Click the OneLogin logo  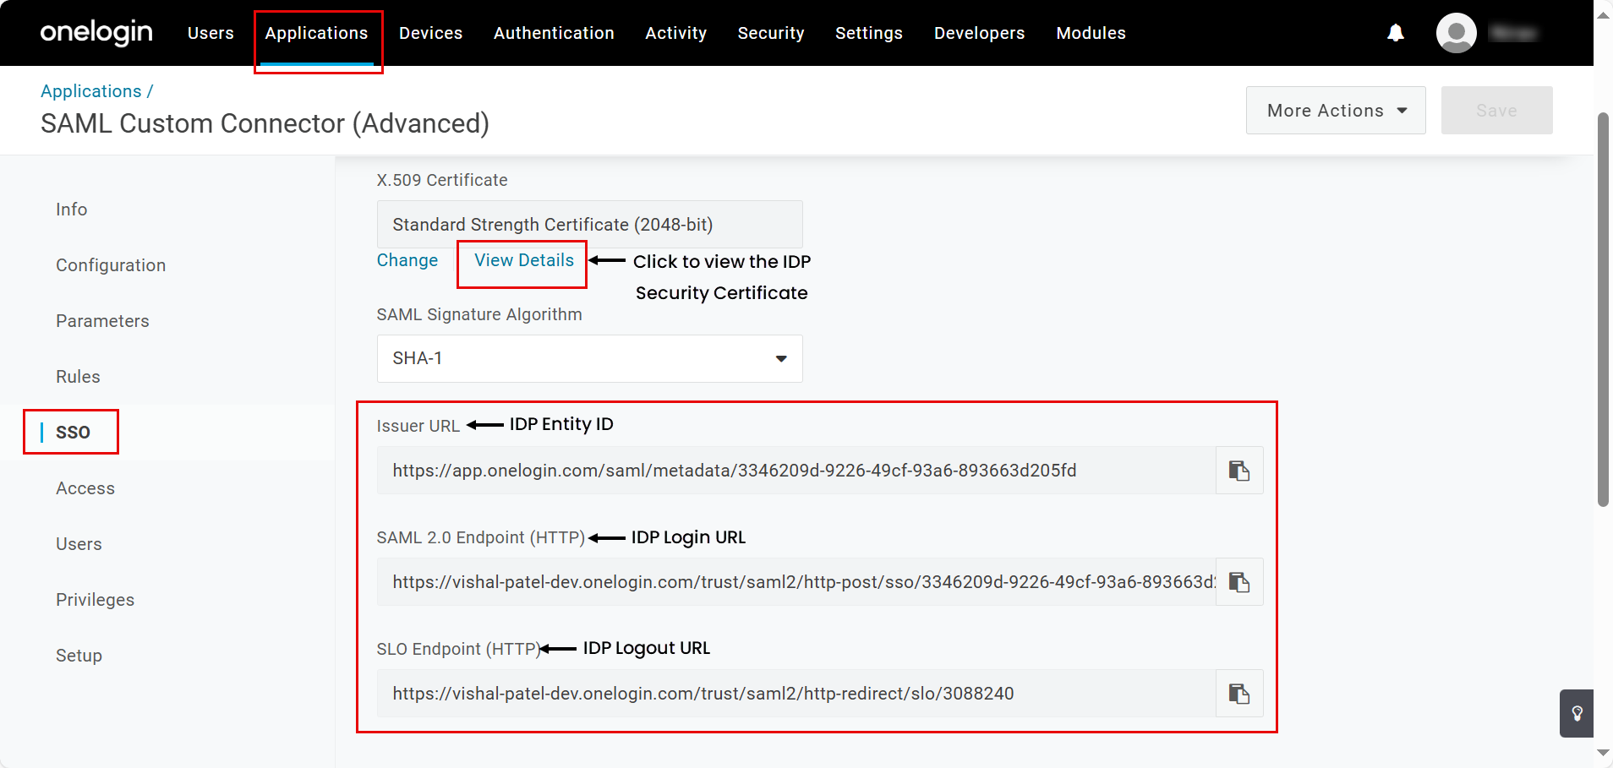[96, 33]
